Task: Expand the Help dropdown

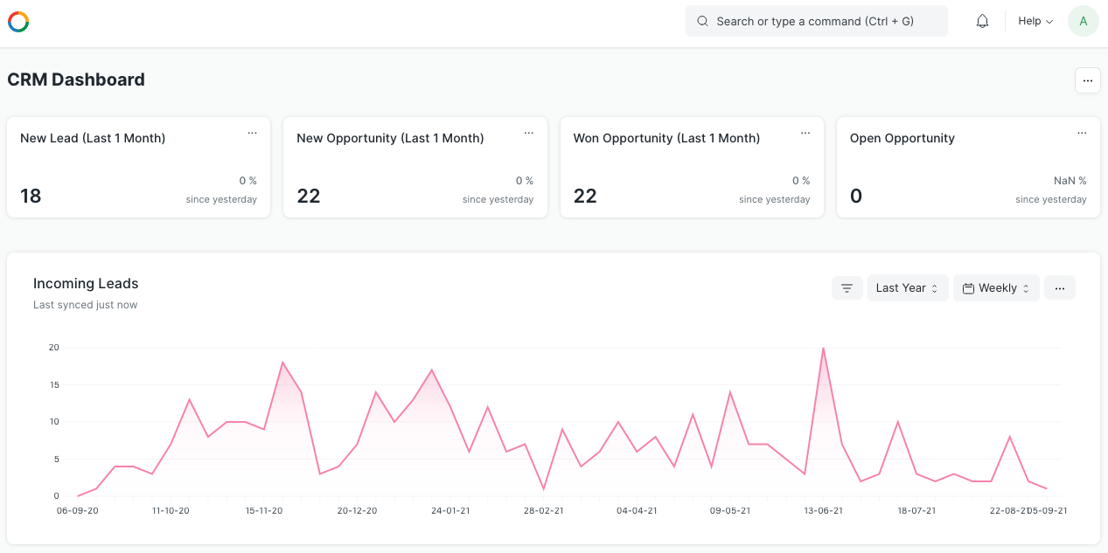Action: coord(1035,21)
